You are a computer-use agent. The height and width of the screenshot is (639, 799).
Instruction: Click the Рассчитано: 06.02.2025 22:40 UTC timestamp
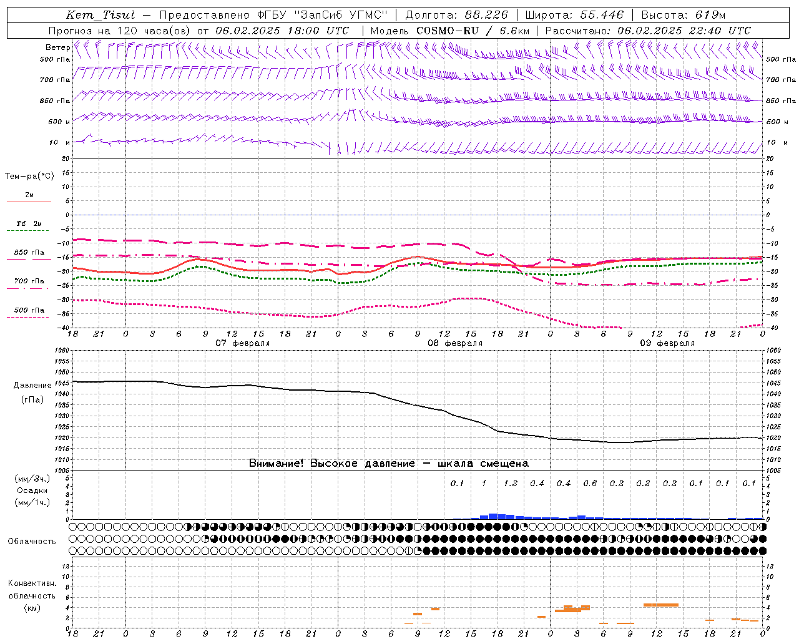tap(648, 31)
